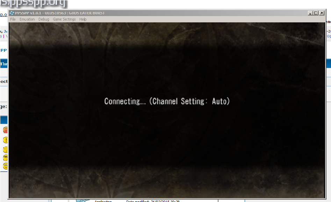The height and width of the screenshot is (202, 331).
Task: Choose the winking smiley emoticon
Action: pyautogui.click(x=5, y=150)
